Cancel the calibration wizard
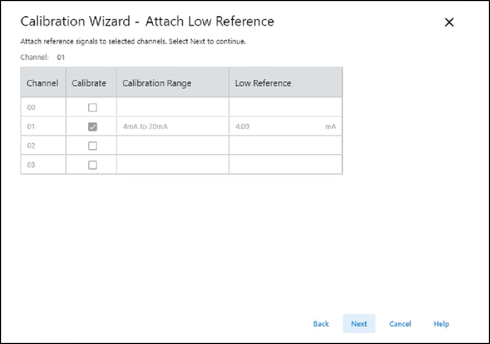Screen dimensions: 490x344 click(400, 324)
